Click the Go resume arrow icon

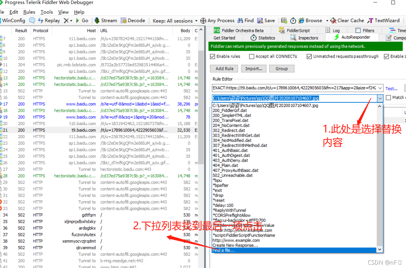tap(77, 21)
